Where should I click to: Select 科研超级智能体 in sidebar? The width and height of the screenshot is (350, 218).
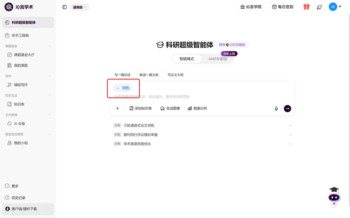(28, 22)
